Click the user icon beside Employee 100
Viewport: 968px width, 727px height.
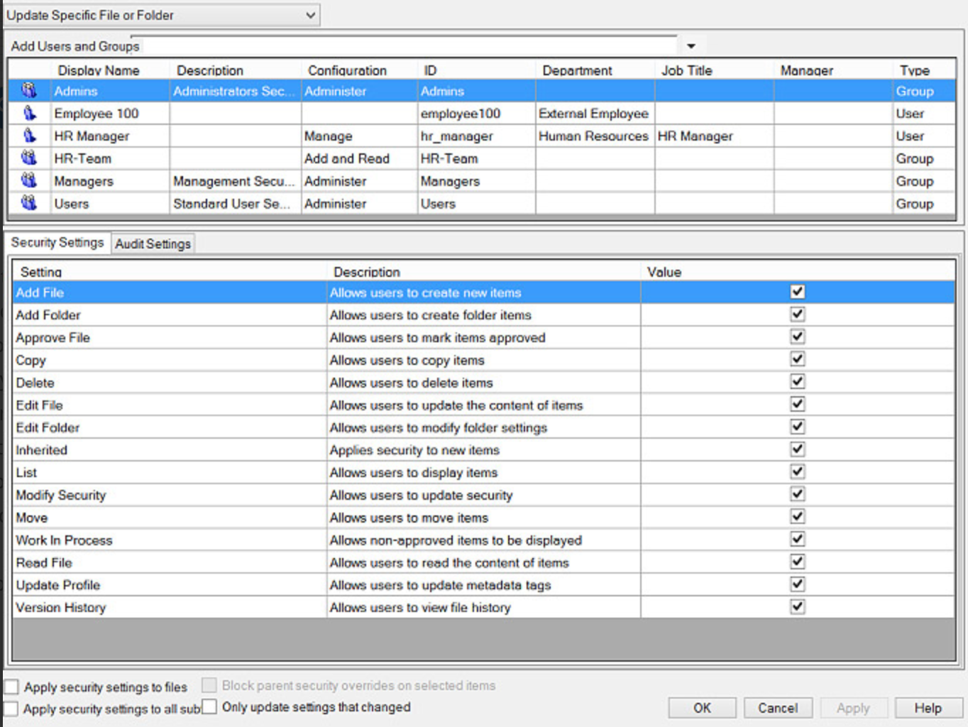pos(28,113)
